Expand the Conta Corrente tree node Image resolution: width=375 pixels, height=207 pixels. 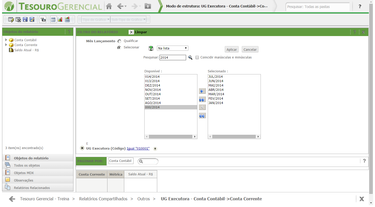tap(6, 45)
